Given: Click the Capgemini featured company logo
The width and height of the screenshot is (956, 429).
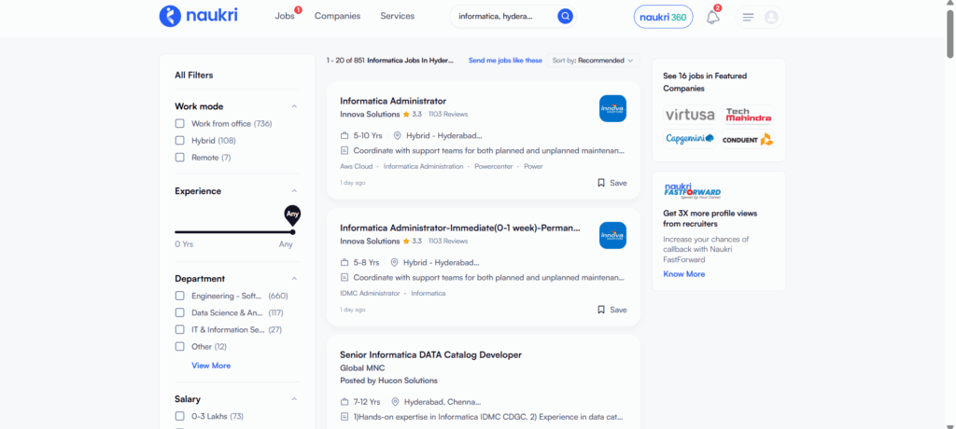Looking at the screenshot, I should coord(690,139).
